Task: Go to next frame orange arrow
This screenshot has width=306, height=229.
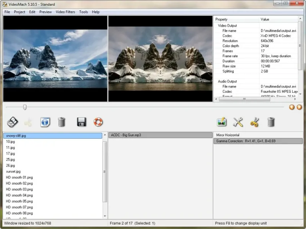Action: [x=299, y=107]
